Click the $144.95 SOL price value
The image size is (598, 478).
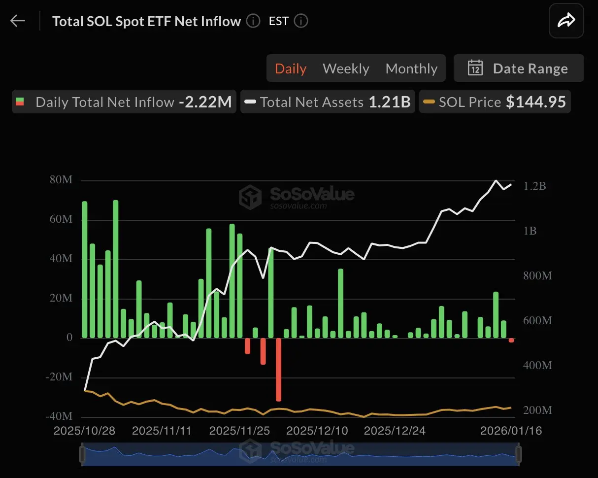point(536,102)
